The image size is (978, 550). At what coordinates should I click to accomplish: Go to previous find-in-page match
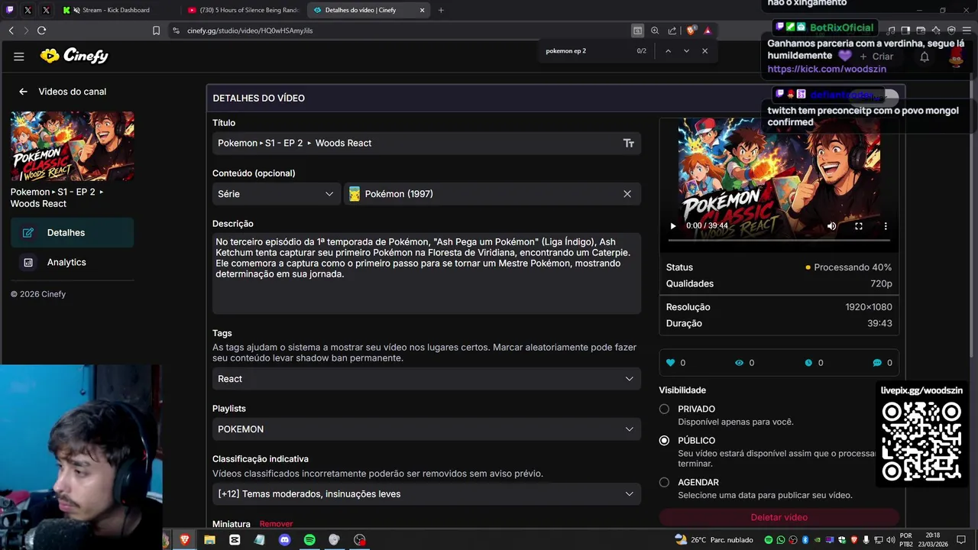pos(668,51)
